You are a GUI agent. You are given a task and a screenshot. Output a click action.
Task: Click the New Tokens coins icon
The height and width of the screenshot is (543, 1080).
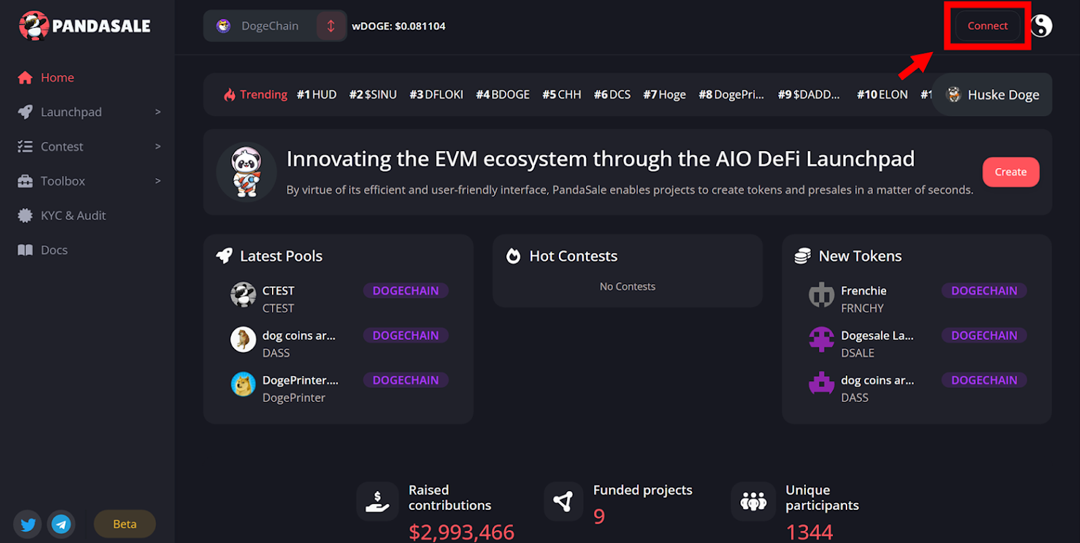(x=803, y=256)
